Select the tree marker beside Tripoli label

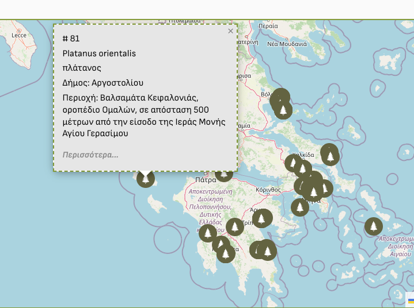point(235,227)
